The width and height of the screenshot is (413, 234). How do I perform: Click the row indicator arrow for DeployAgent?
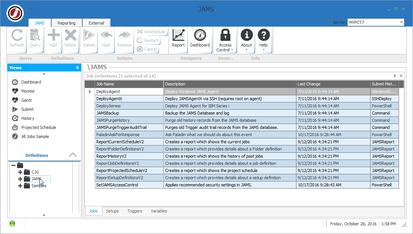[90, 92]
